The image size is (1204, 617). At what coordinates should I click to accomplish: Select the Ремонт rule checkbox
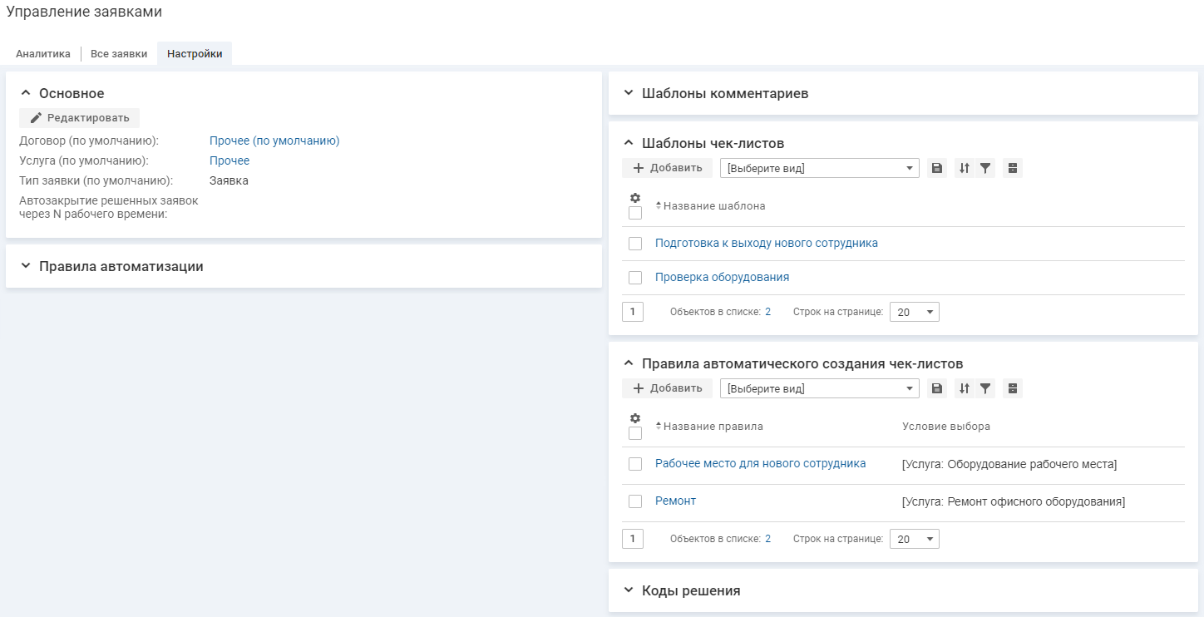point(635,501)
